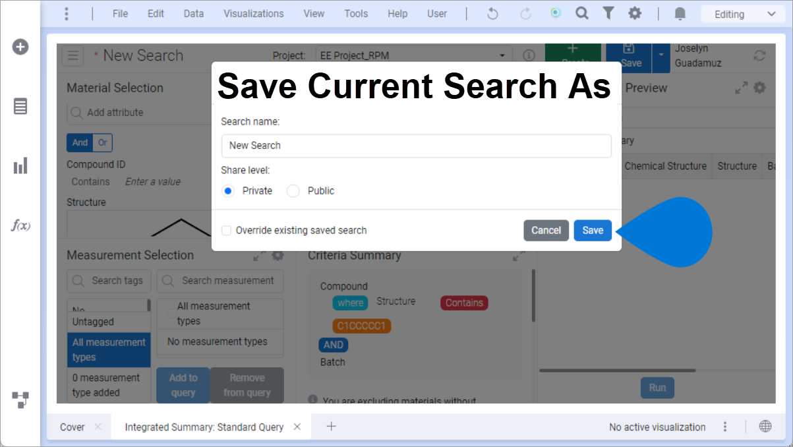The image size is (793, 447).
Task: Undo the last action with the undo arrow
Action: tap(492, 13)
